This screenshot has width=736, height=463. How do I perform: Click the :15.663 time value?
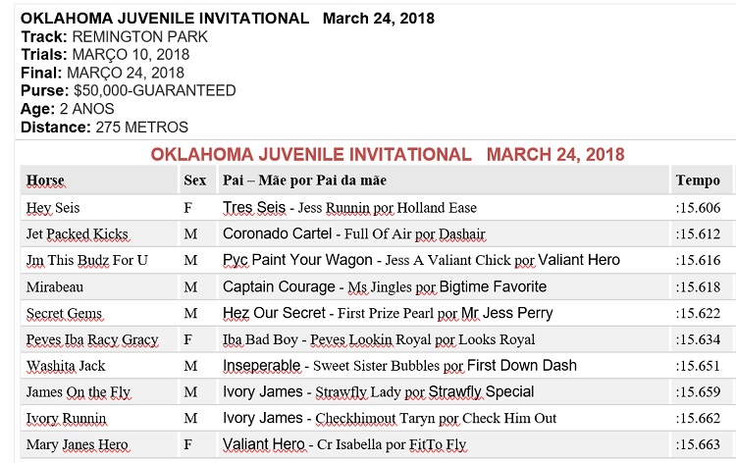(698, 444)
